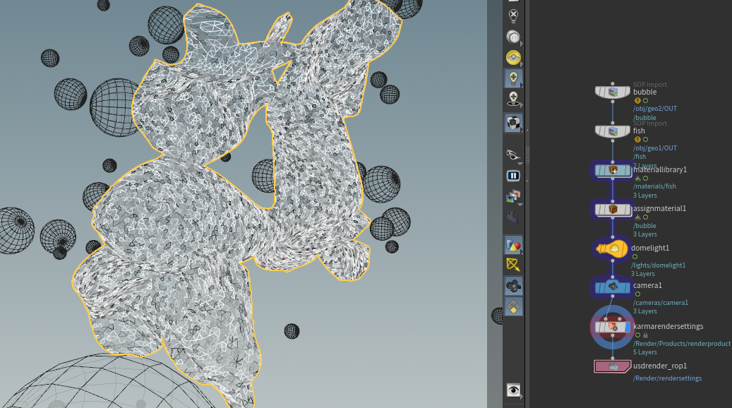Select the usdrender_rop1 pink node

613,366
